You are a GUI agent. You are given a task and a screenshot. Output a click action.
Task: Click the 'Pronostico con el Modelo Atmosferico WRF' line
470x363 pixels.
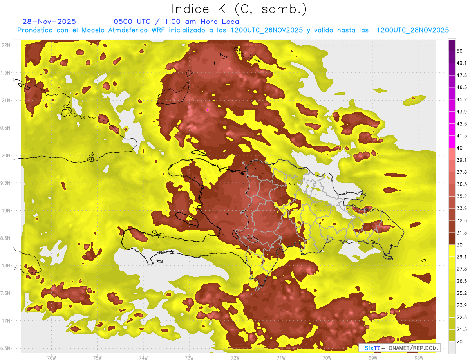tap(233, 30)
